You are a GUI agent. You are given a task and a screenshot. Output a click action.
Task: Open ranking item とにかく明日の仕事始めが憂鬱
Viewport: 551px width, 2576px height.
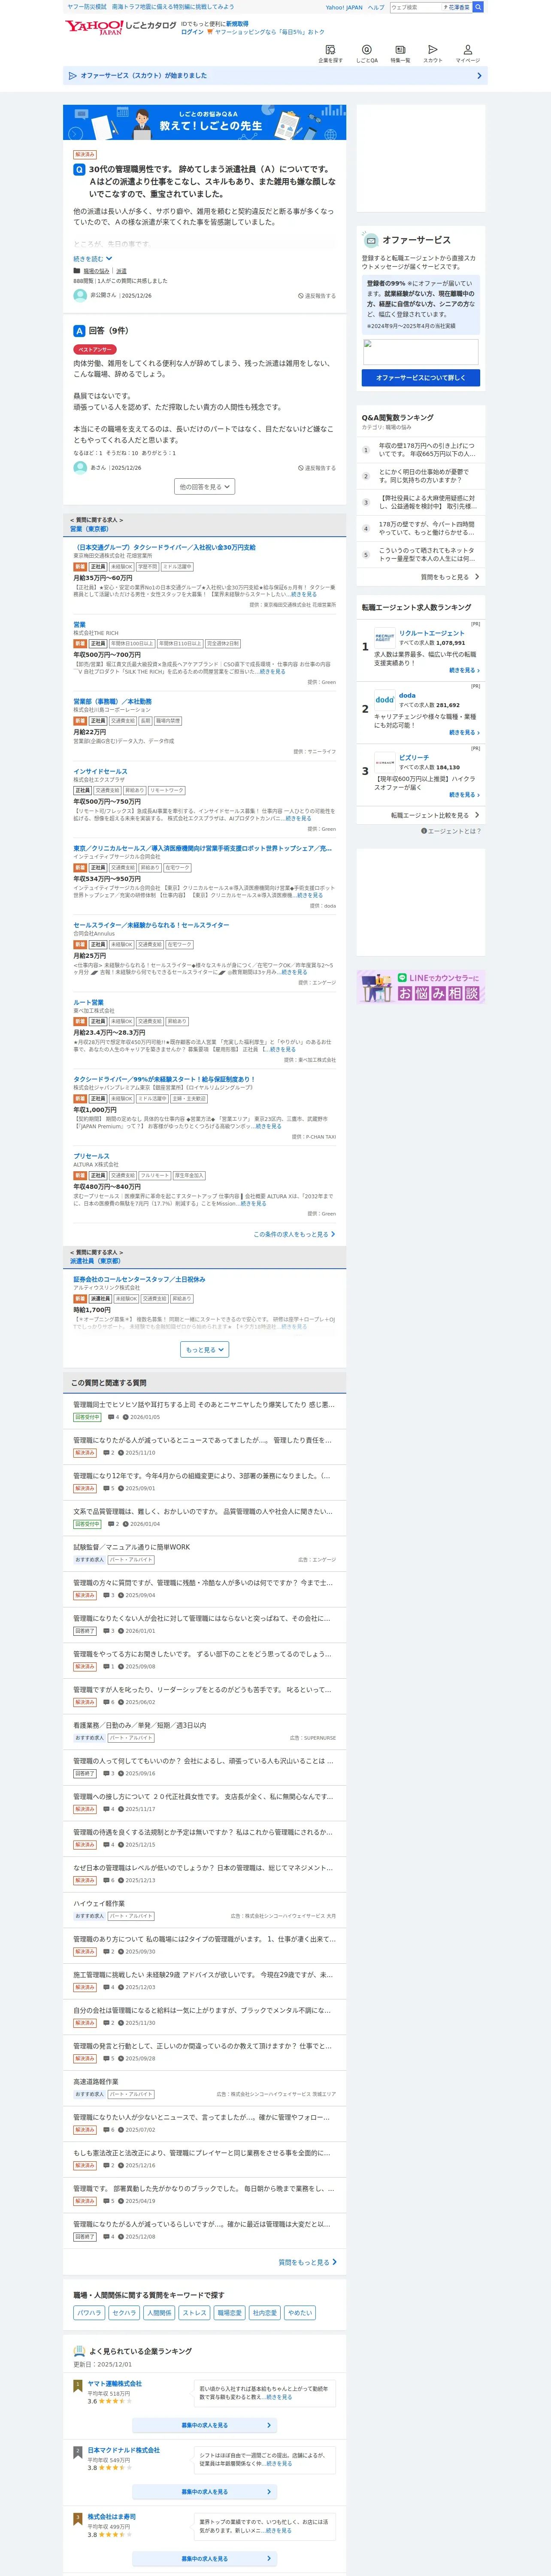425,476
